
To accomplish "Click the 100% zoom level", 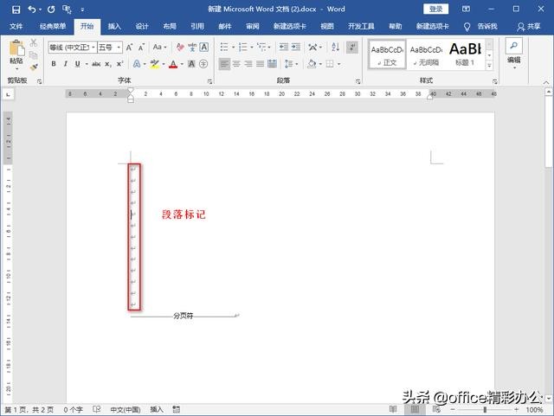I will tap(534, 410).
